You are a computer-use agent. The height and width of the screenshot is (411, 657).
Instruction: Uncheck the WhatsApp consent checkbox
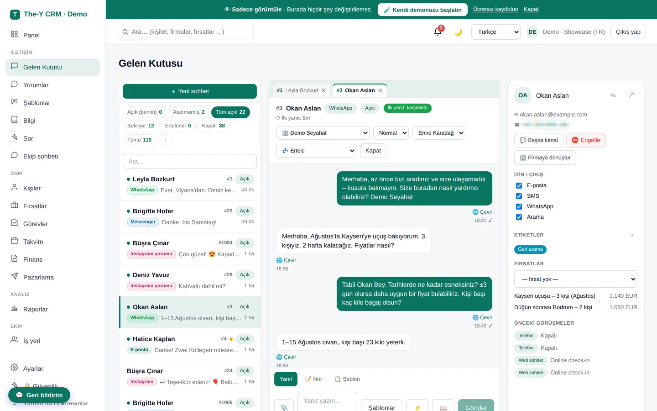[519, 206]
